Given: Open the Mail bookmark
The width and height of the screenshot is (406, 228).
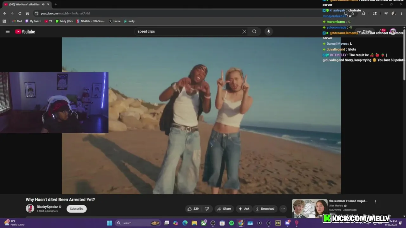Looking at the screenshot, I should pyautogui.click(x=17, y=21).
